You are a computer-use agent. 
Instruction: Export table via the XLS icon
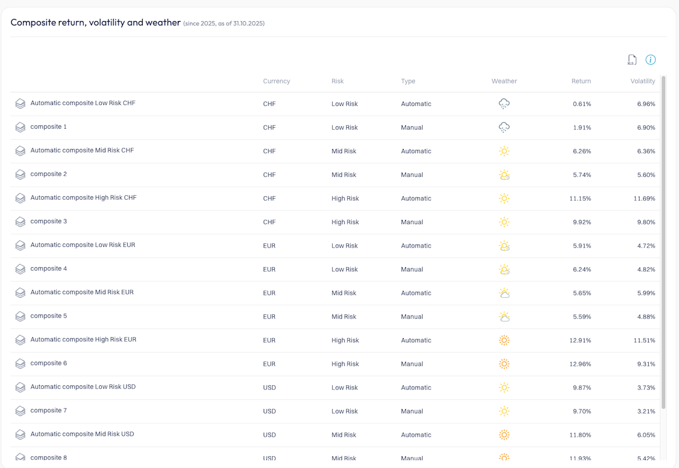click(631, 60)
